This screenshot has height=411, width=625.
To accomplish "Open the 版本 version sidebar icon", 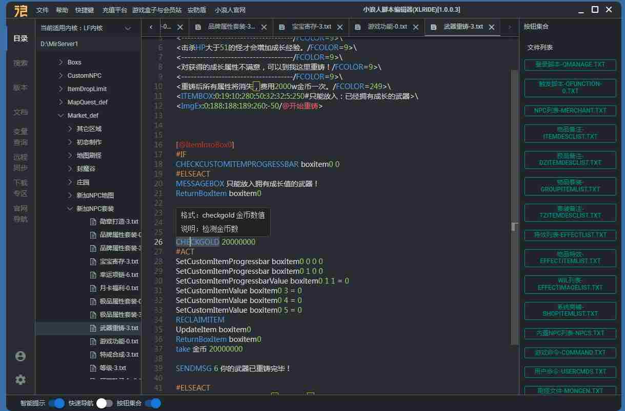I will coord(20,88).
